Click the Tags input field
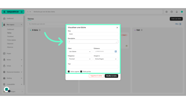Viewport: 186px width, 104px height. click(93, 67)
